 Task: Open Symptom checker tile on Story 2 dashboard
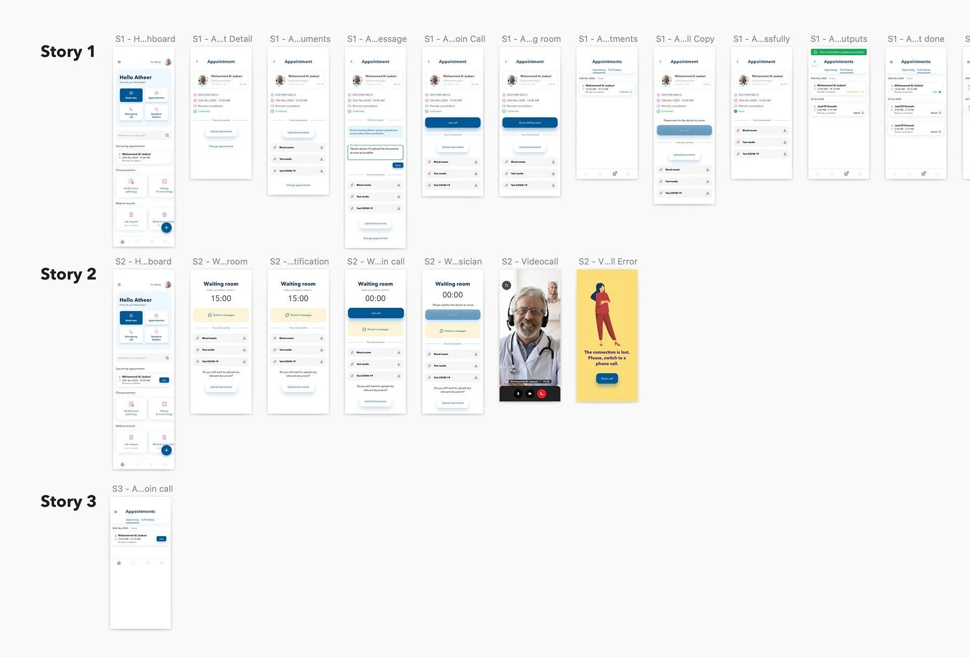tap(157, 335)
